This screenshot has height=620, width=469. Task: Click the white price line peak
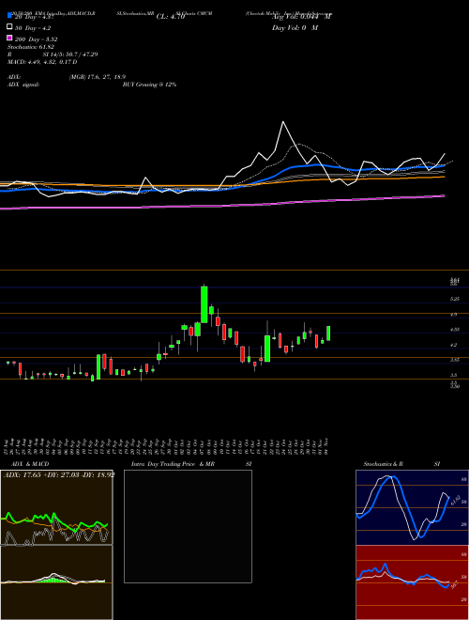pos(283,122)
